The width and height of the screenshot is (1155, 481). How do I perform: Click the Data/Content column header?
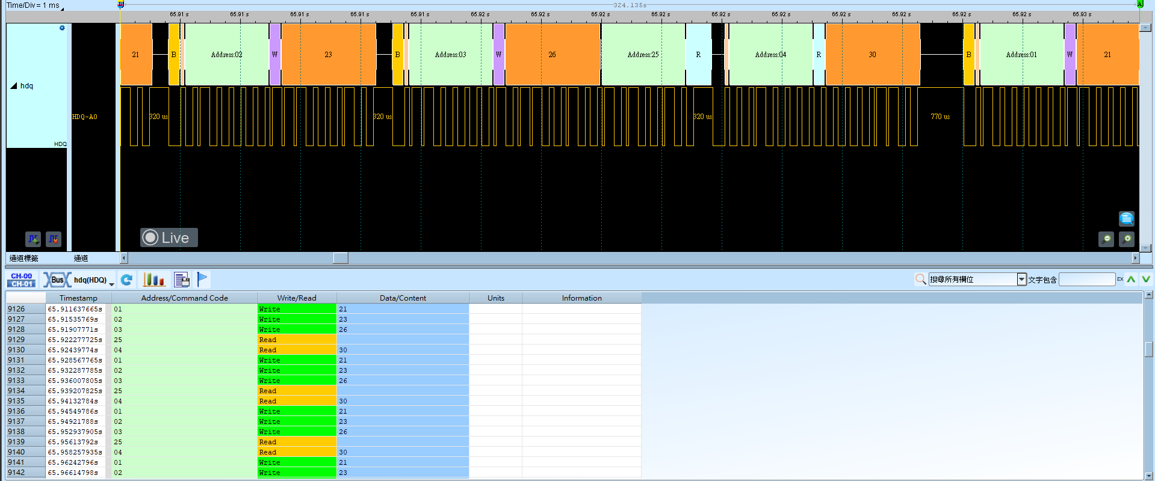click(403, 298)
